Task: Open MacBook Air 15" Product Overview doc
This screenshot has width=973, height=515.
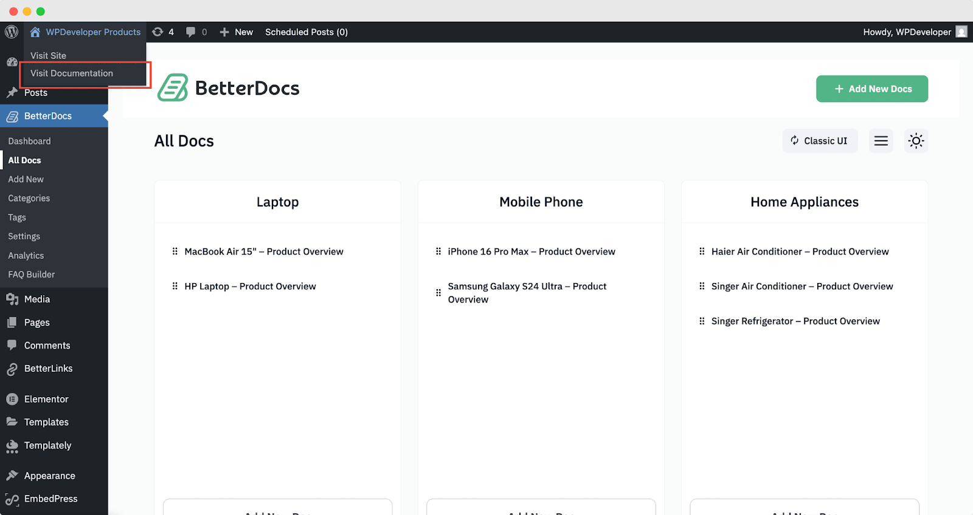Action: (264, 251)
